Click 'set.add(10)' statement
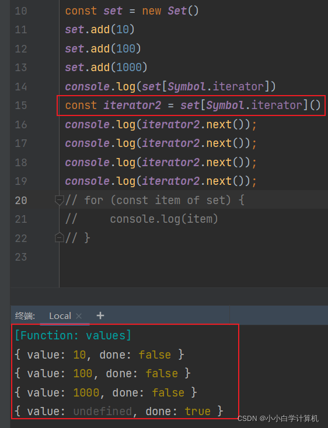 (x=100, y=30)
